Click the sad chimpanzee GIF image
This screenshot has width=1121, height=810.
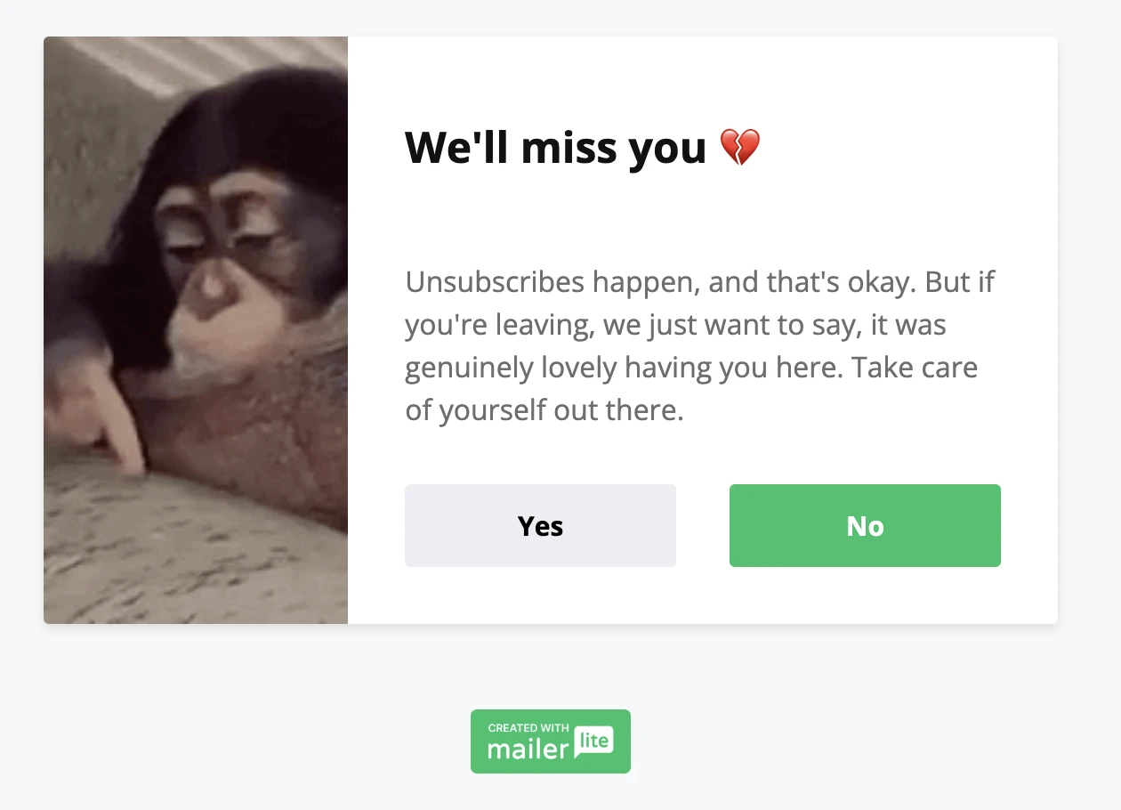(x=196, y=329)
